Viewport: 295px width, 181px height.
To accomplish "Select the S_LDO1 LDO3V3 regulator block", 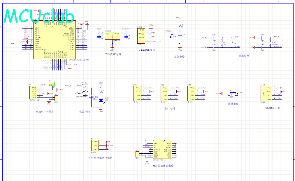I will 112,36.
